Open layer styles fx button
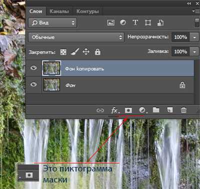The height and width of the screenshot is (189, 200). click(x=115, y=110)
